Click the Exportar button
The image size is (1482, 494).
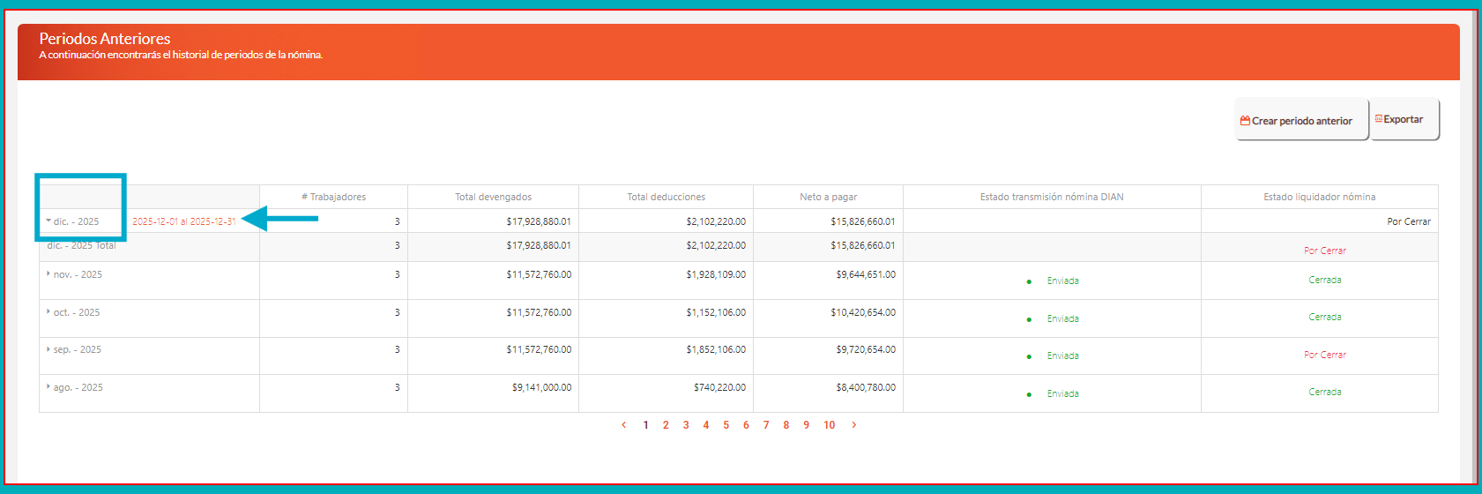coord(1404,119)
